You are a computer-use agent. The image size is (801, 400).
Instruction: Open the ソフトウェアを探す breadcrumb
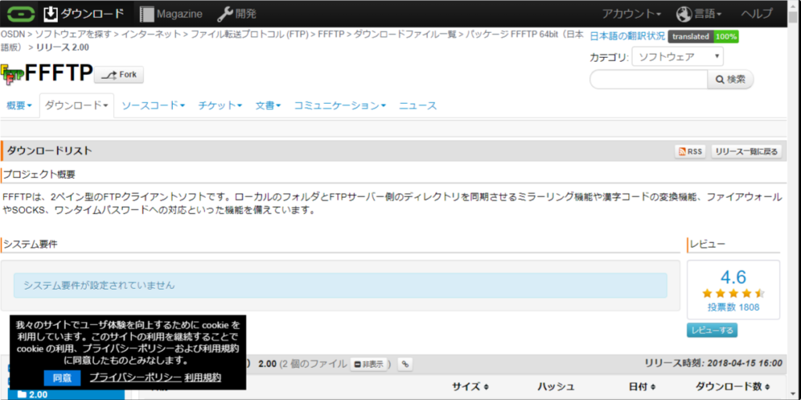coord(73,34)
